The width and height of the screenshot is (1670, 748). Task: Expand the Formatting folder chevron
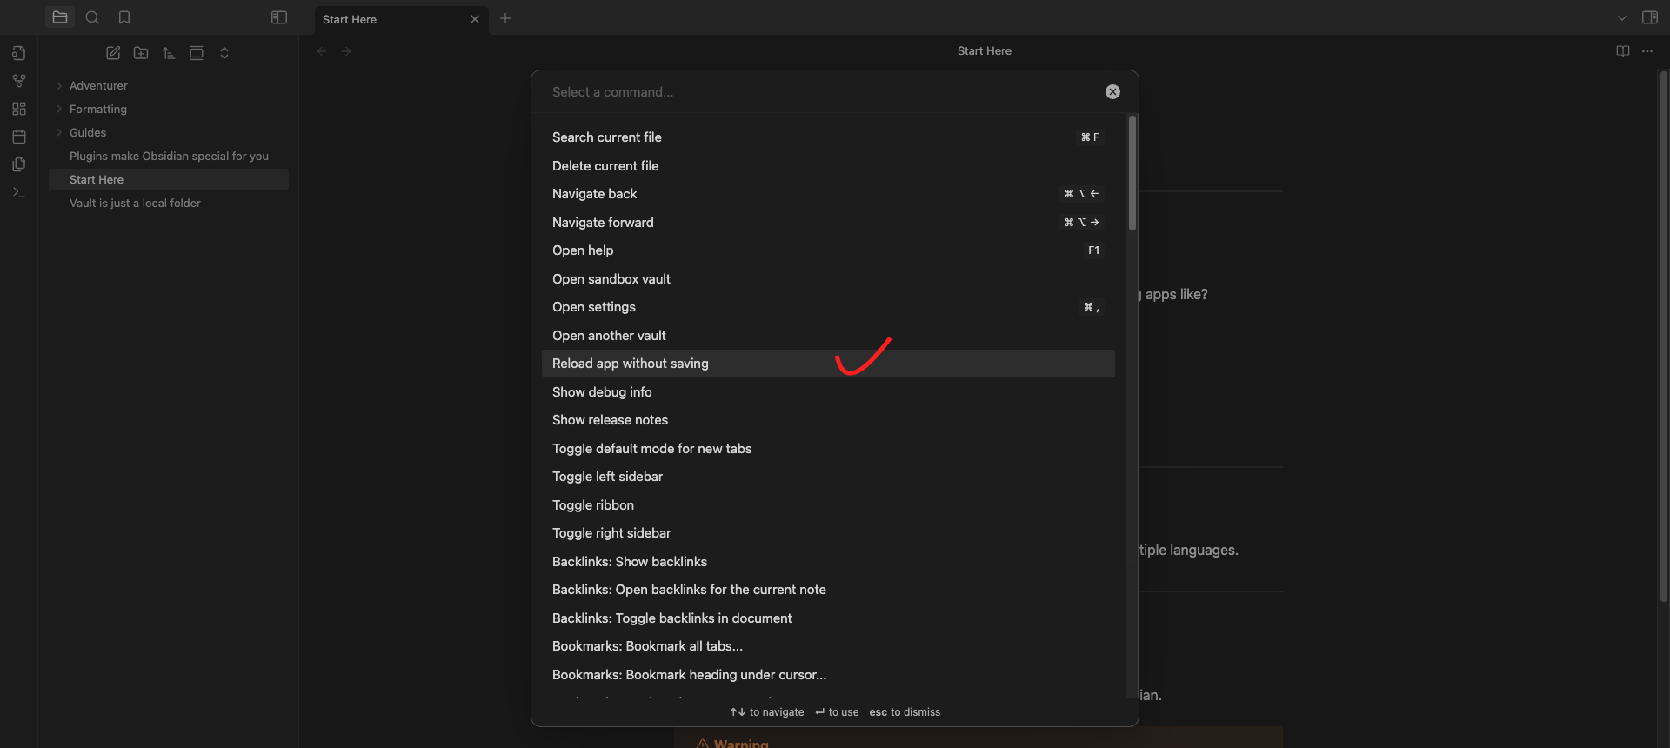[x=59, y=109]
